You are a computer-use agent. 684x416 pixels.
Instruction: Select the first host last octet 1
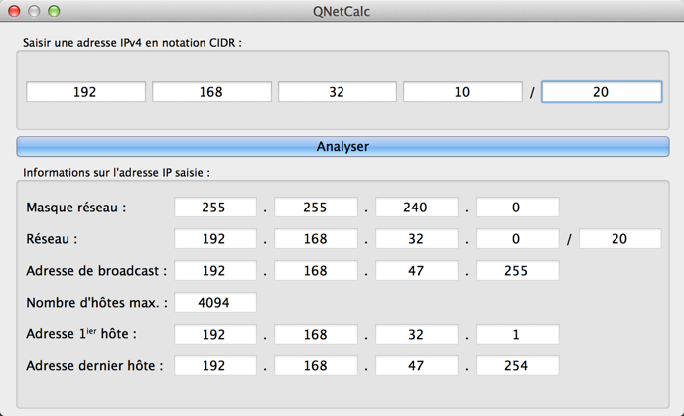coord(517,334)
